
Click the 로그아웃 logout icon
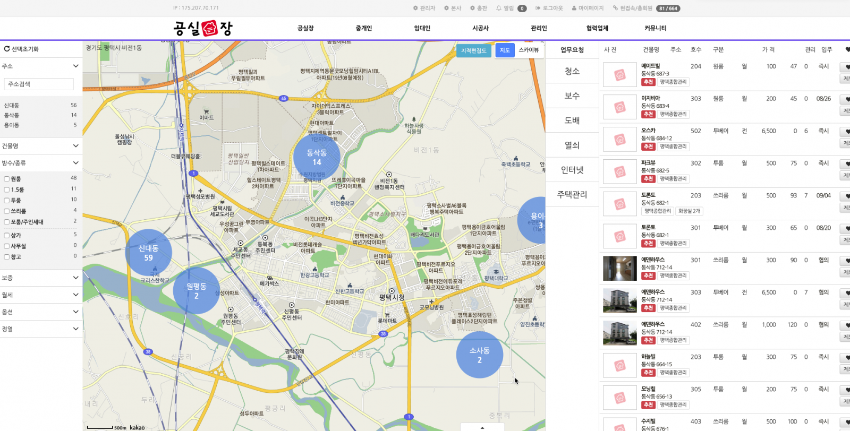pos(538,8)
